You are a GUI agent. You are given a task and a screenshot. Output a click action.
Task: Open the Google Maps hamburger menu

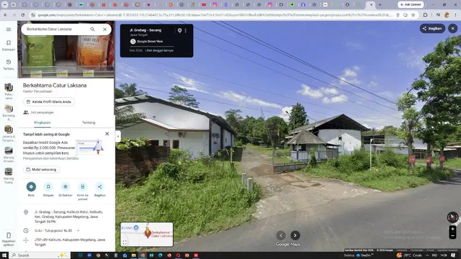pos(8,29)
